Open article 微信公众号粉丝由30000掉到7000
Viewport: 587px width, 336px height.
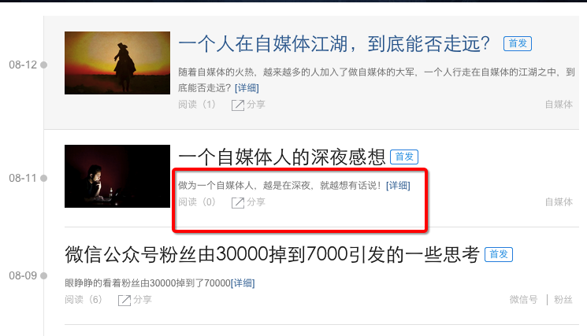pyautogui.click(x=272, y=254)
